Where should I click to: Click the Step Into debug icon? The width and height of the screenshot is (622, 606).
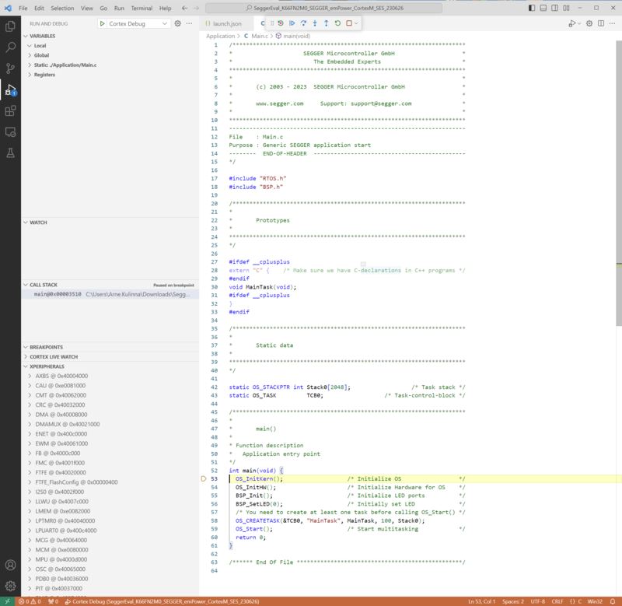coord(315,23)
